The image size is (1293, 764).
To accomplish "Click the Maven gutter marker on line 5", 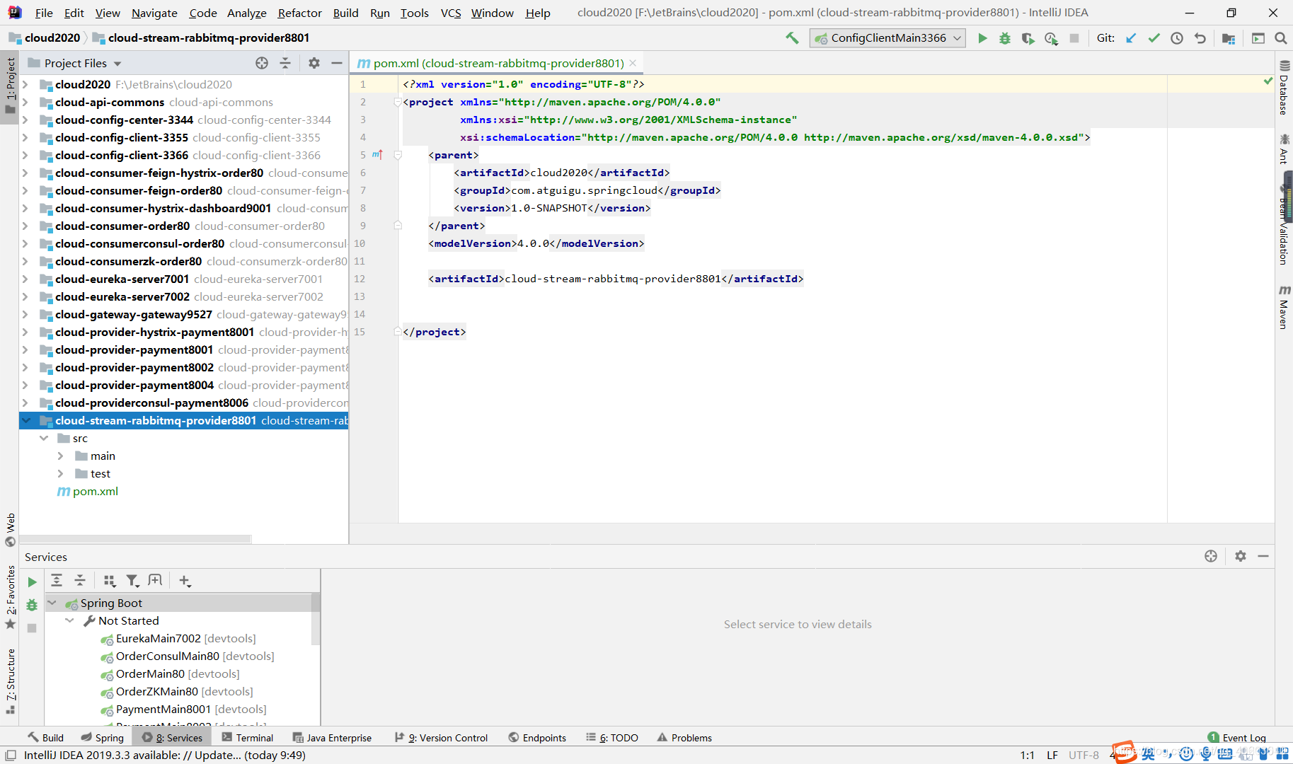I will point(377,155).
